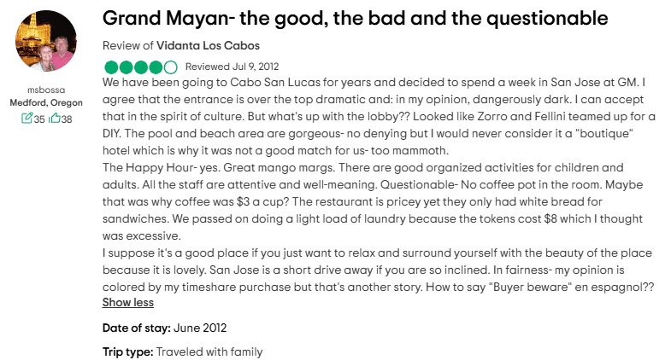The height and width of the screenshot is (360, 671).
Task: Open the "Grand Mayan- the good, the bad" review title
Action: pyautogui.click(x=355, y=19)
